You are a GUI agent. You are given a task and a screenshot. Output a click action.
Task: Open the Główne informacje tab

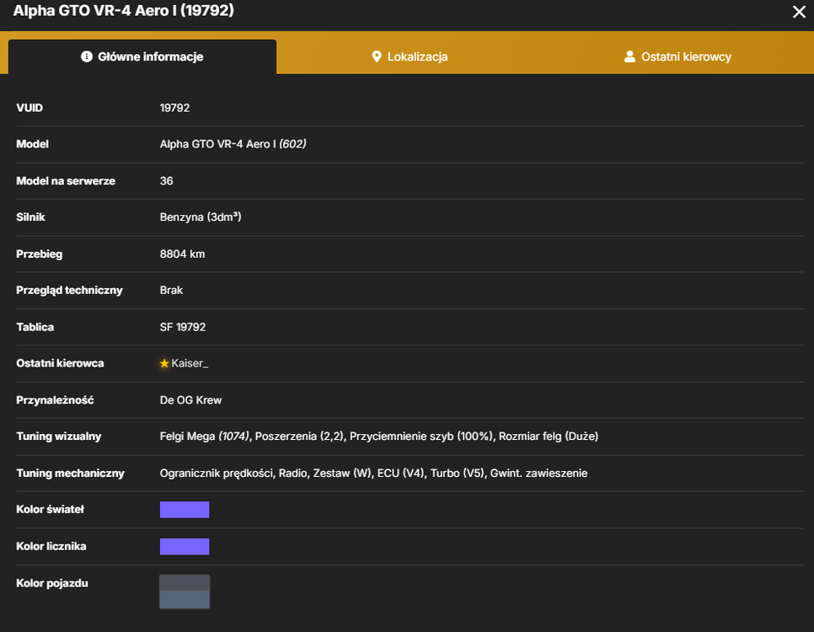pyautogui.click(x=142, y=56)
